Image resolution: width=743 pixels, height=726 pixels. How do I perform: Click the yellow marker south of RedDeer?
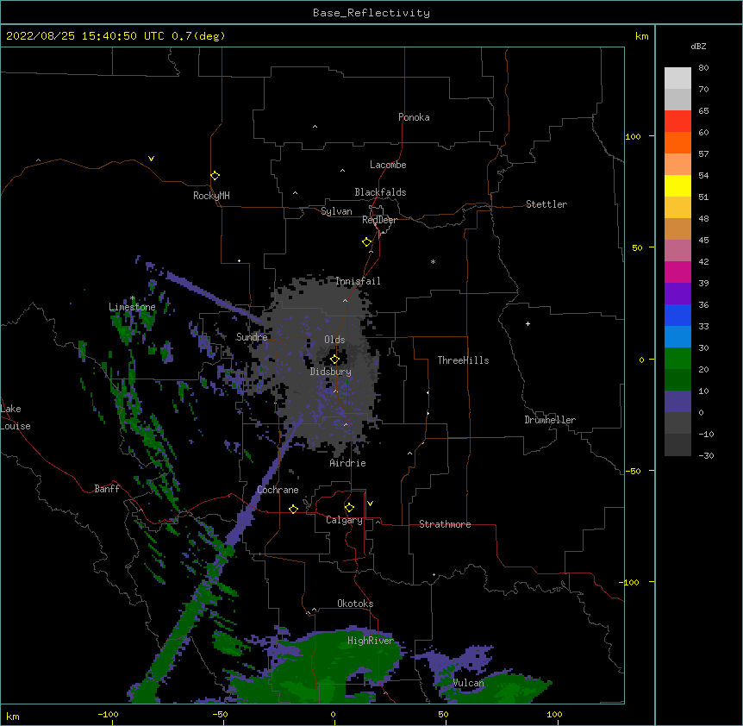click(367, 242)
